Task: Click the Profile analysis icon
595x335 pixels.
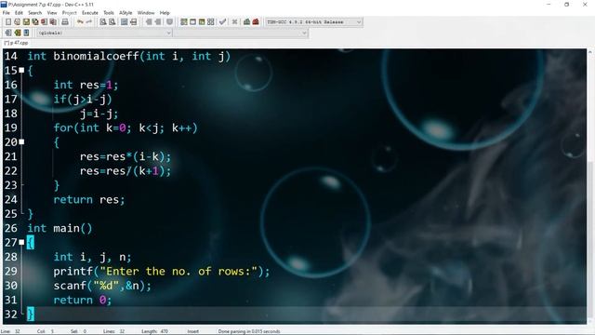Action: pyautogui.click(x=246, y=22)
